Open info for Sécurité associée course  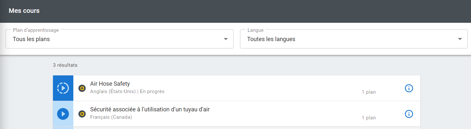tap(409, 114)
